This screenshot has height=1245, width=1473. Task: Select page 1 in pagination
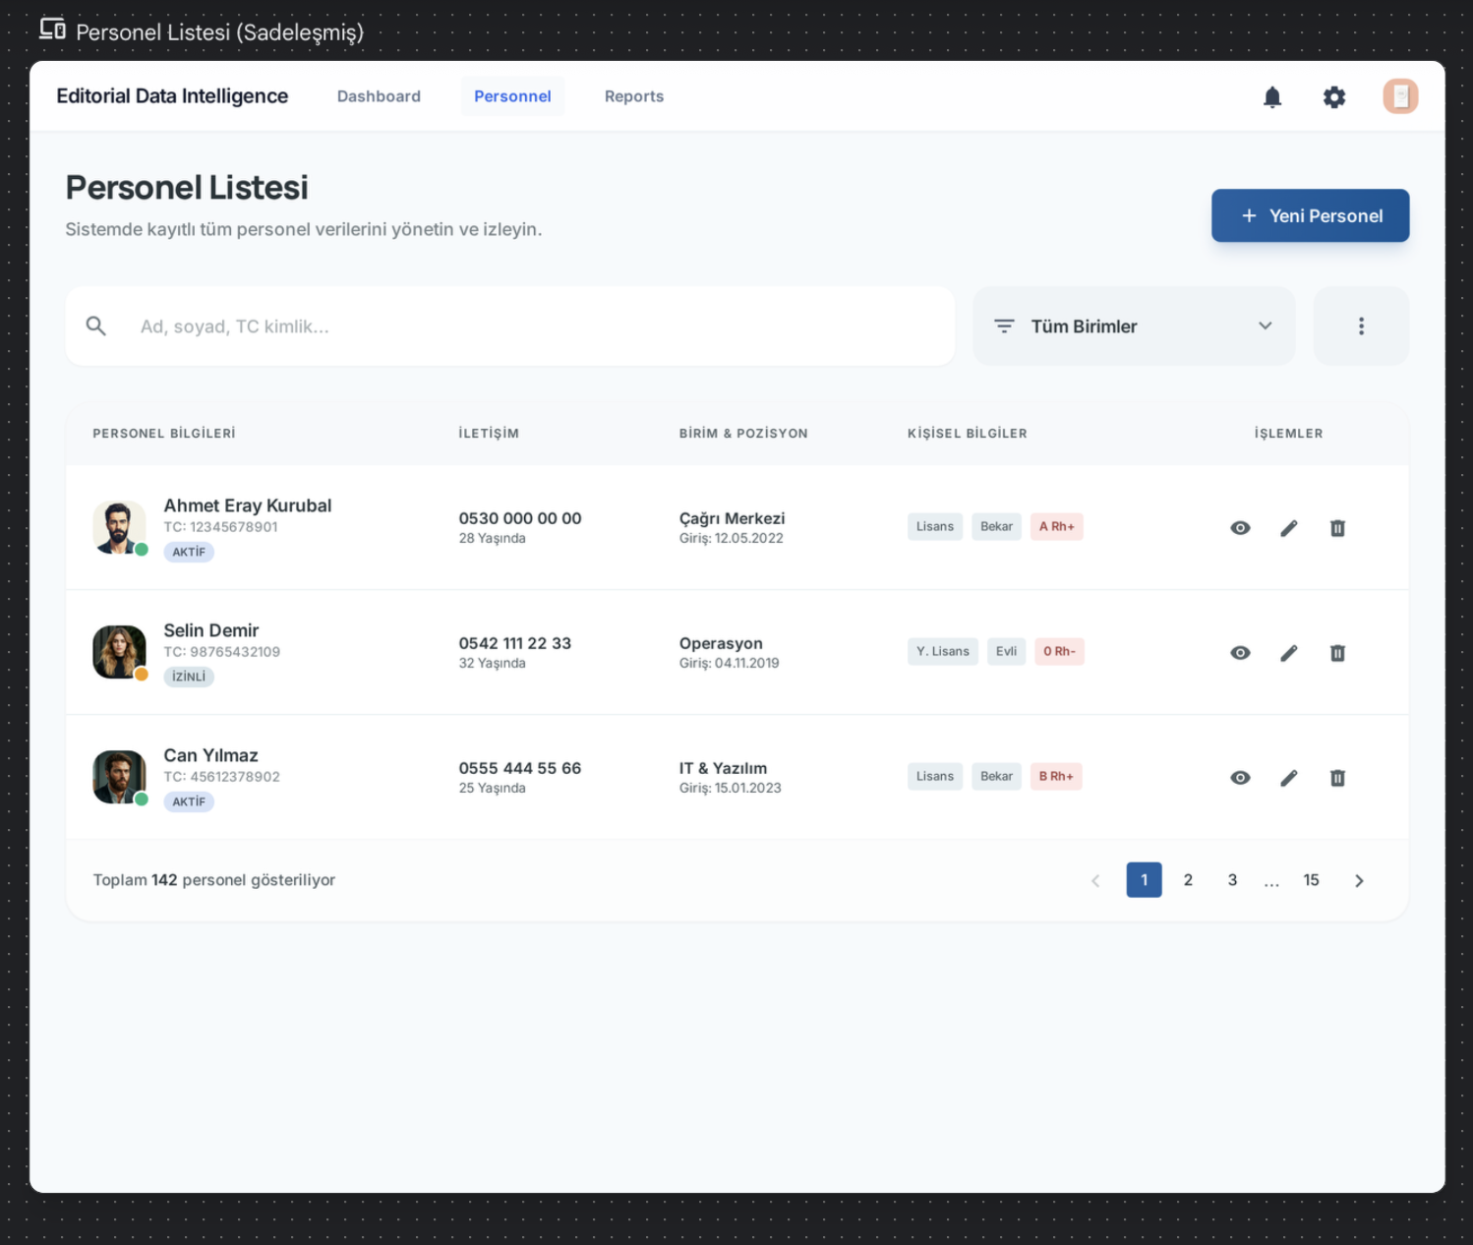(x=1144, y=880)
